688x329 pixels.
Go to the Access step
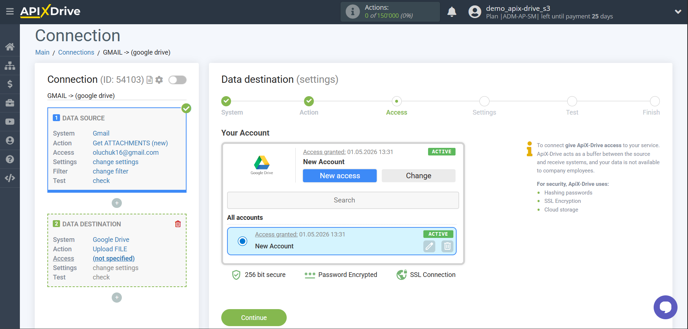click(x=397, y=101)
